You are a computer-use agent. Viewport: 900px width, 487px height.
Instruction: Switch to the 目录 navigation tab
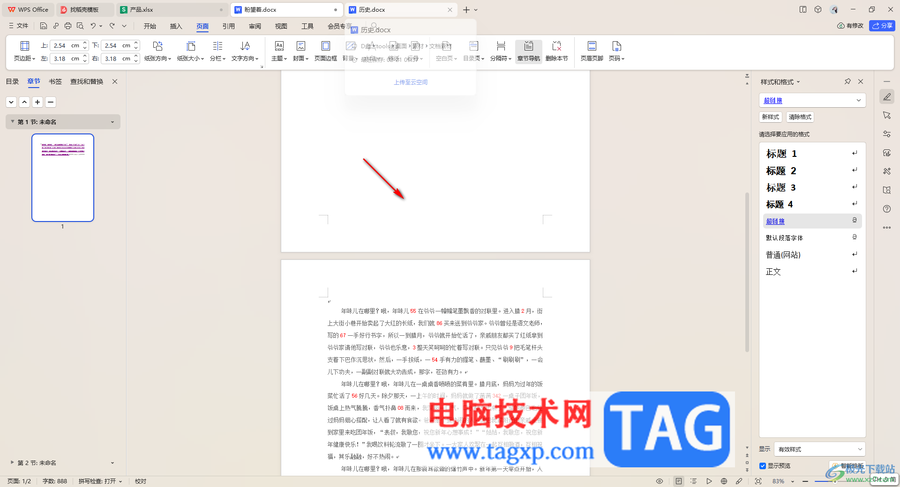coord(12,81)
